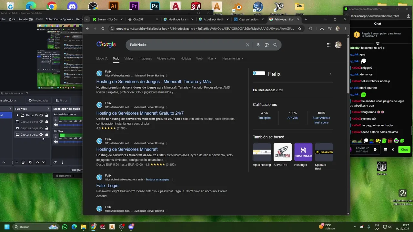Viewport: 413px width, 232px height.
Task: Open Falix: Login search result
Action: click(107, 186)
